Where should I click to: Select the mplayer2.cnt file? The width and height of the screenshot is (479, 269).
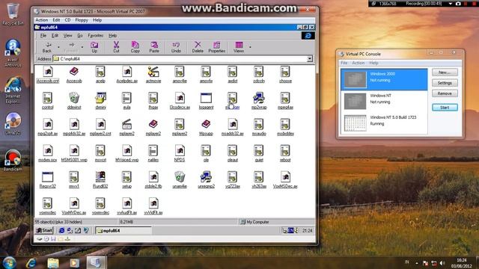100,127
